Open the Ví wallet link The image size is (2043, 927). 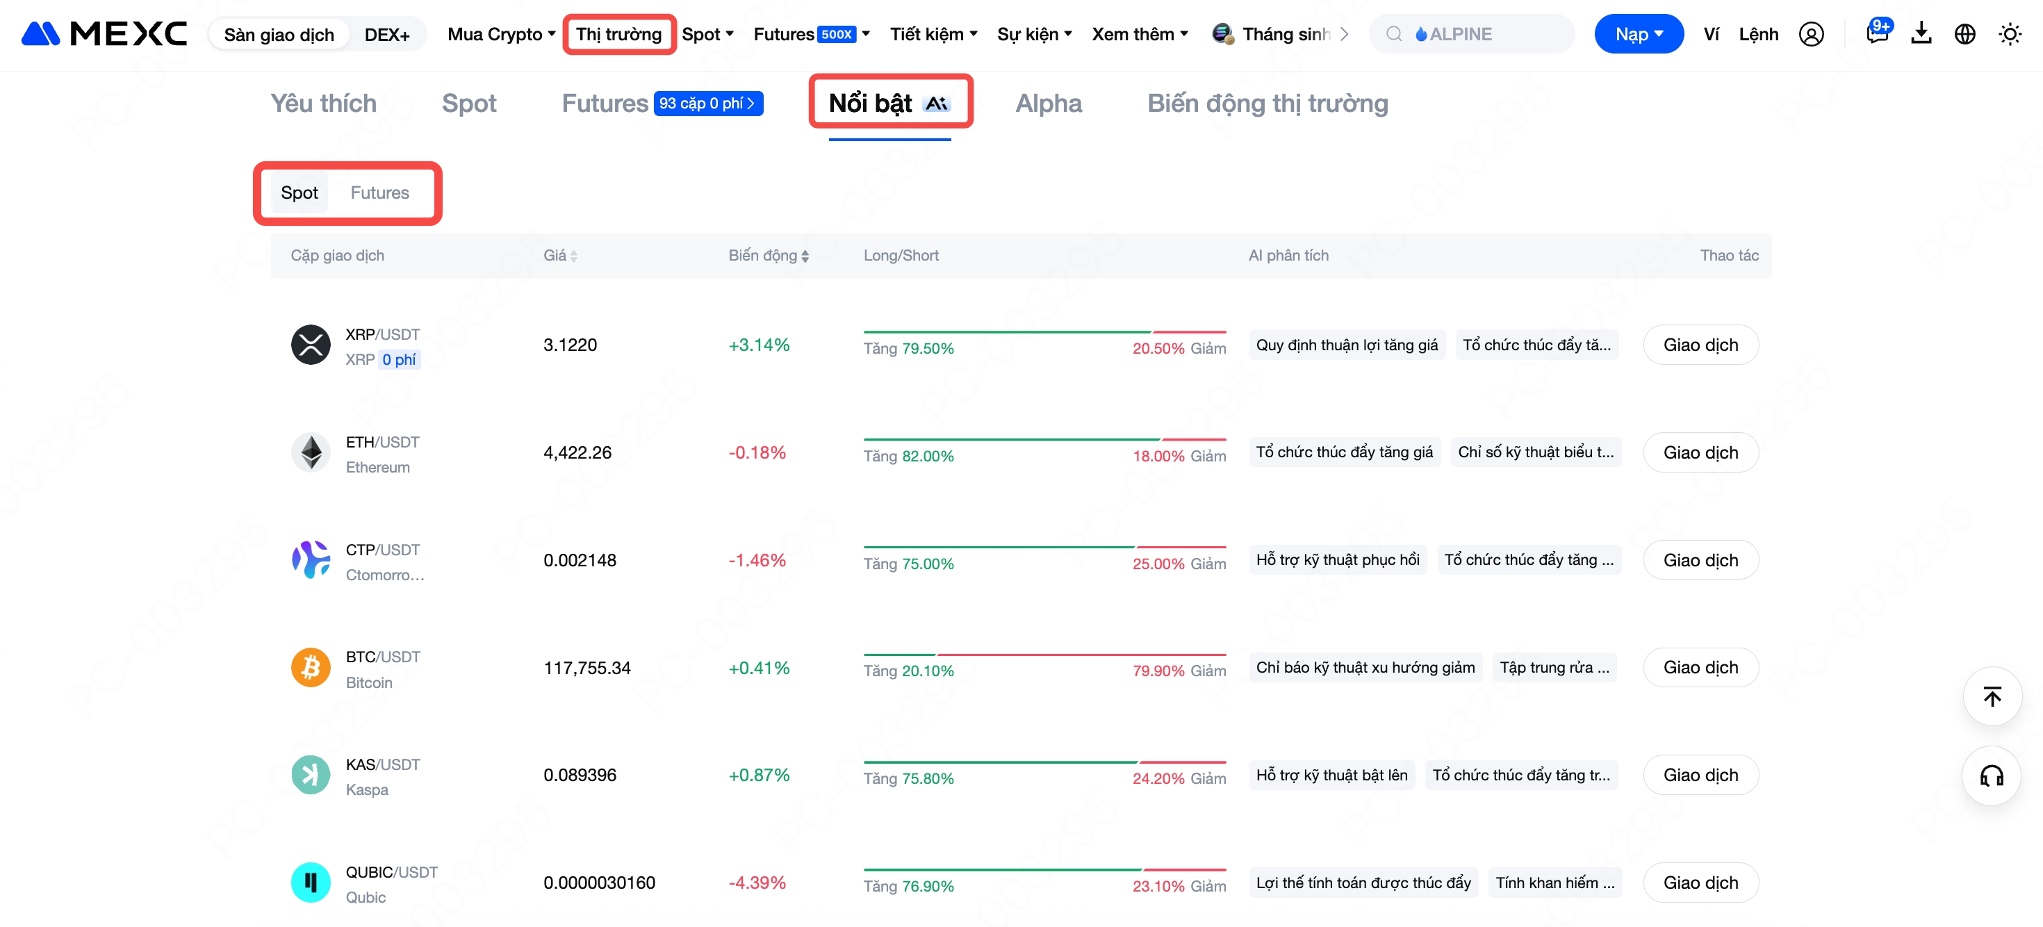[1711, 34]
